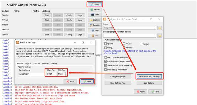The width and height of the screenshot is (197, 105).
Task: View Logs for the Apache module
Action: (80, 15)
